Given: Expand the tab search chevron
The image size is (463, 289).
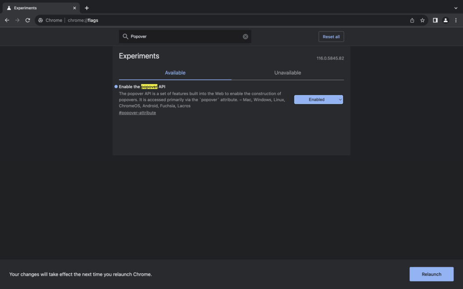Looking at the screenshot, I should coord(456,8).
